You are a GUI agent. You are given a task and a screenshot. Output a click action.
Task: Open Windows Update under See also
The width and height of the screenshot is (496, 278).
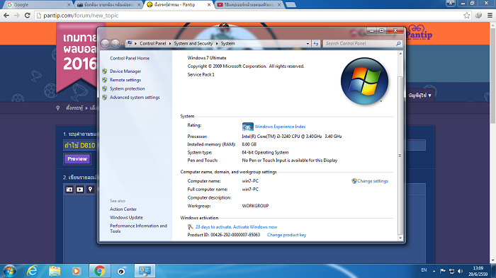(126, 217)
